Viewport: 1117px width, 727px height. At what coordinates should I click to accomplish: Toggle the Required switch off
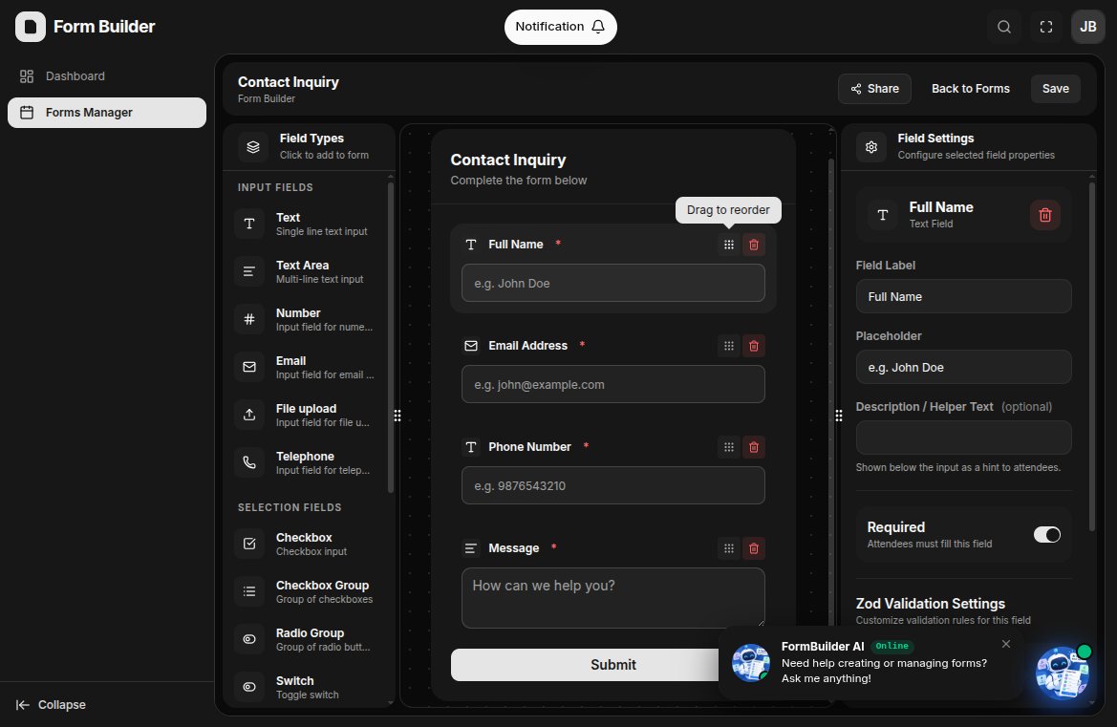pos(1046,535)
